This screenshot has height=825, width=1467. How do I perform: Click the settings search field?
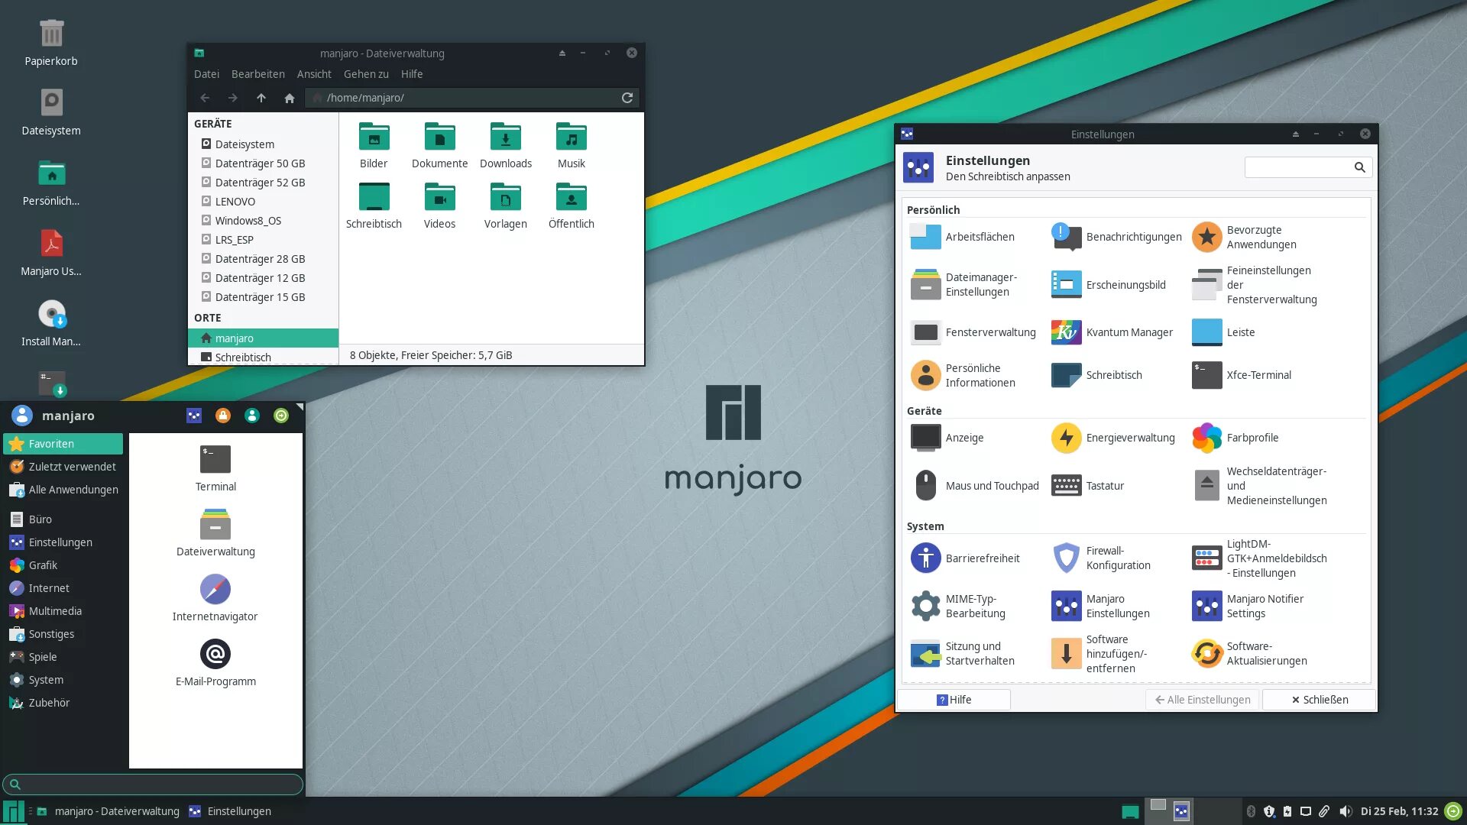tap(1299, 167)
